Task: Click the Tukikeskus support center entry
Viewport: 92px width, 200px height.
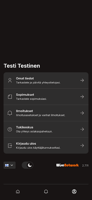Action: [46, 129]
